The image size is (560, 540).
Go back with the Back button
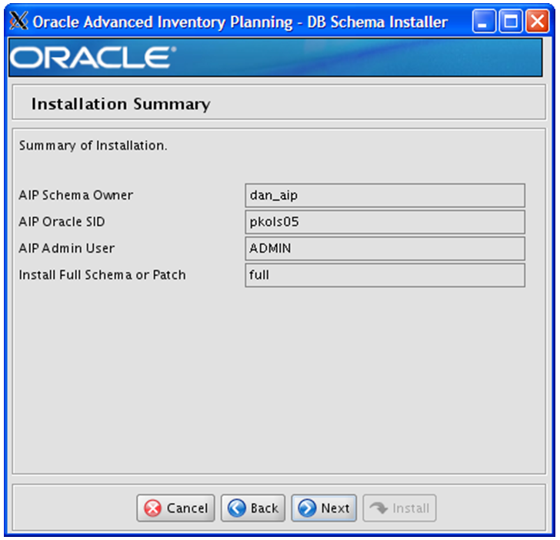click(253, 508)
